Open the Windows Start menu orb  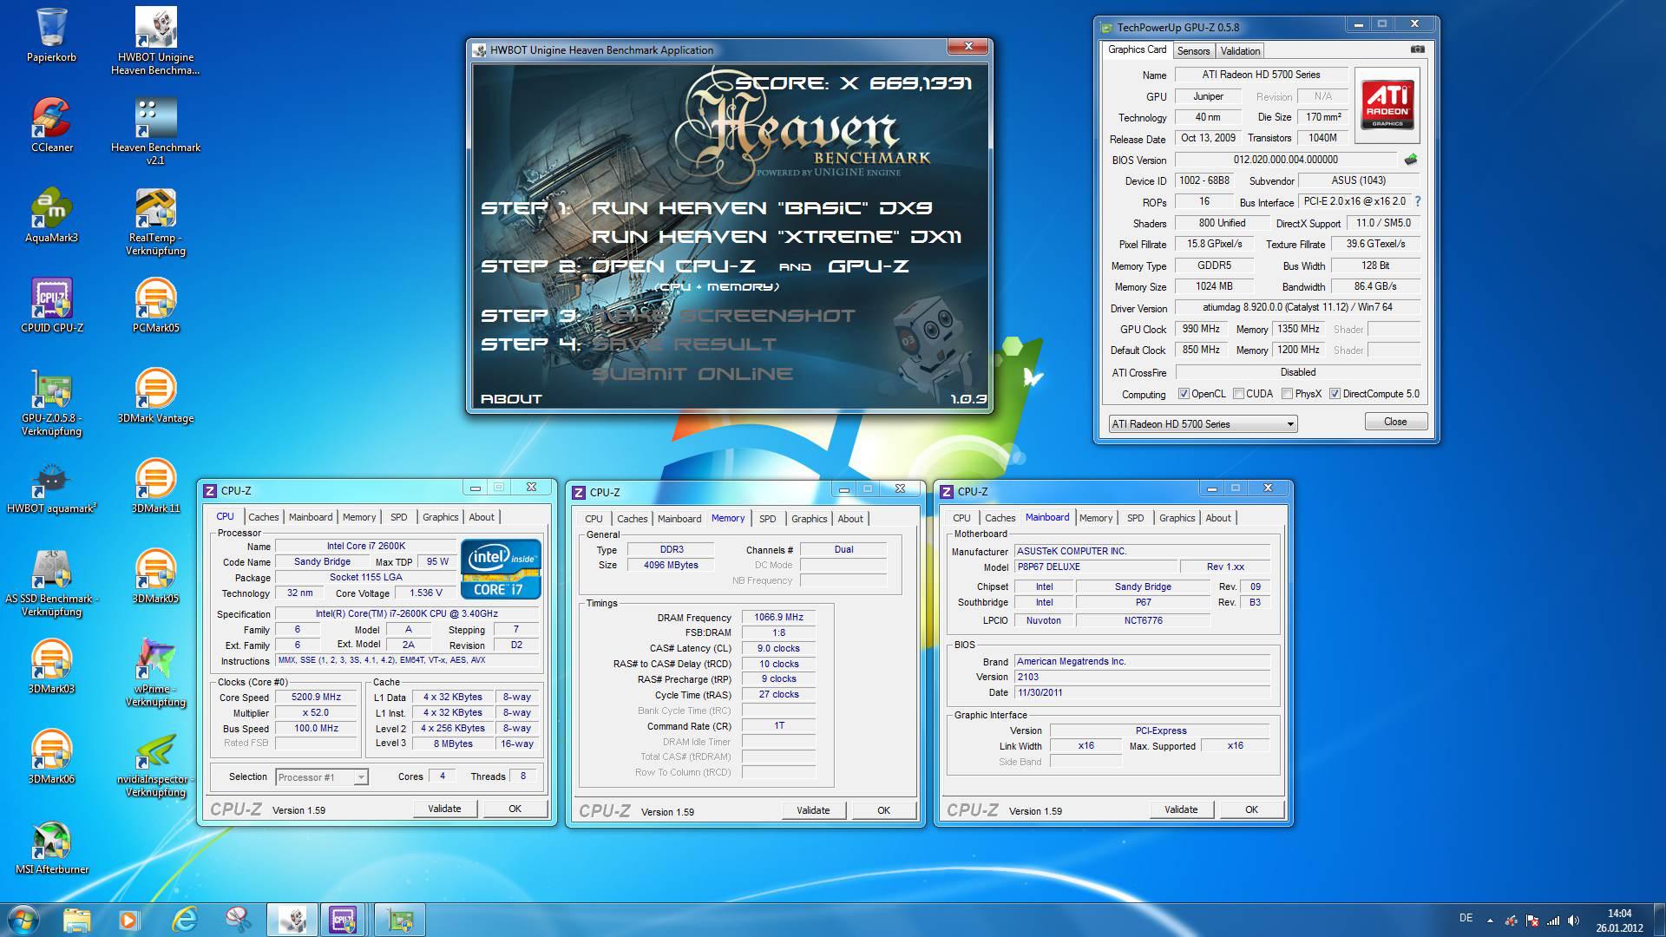pos(23,920)
